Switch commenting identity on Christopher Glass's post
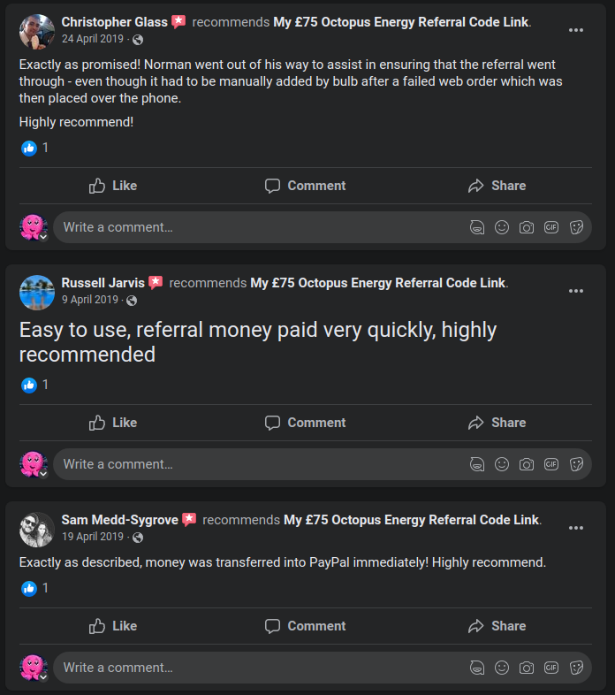Image resolution: width=615 pixels, height=695 pixels. coord(34,227)
